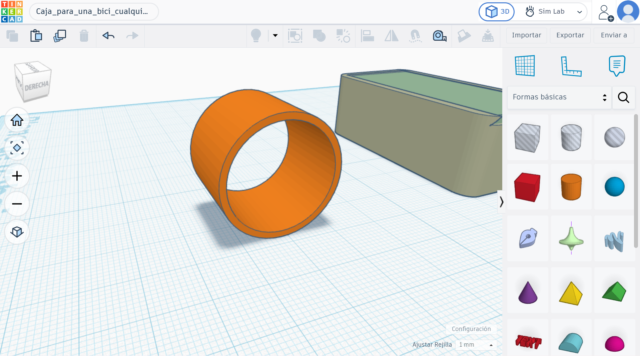Select the red Box shape
The height and width of the screenshot is (356, 640).
coord(528,187)
